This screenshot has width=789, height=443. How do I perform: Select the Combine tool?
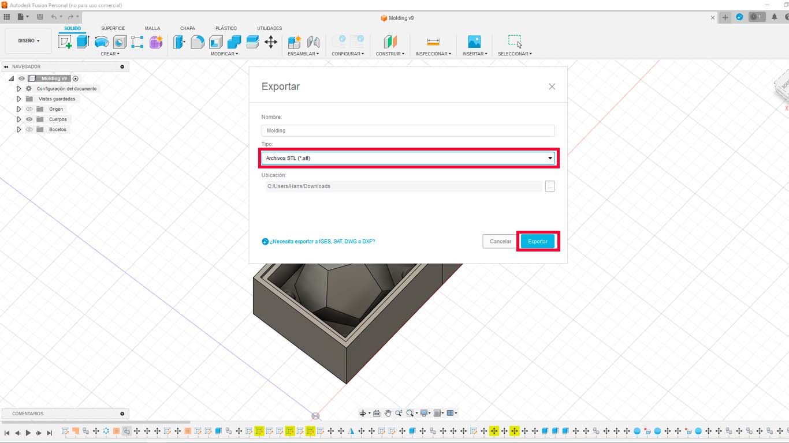point(234,42)
